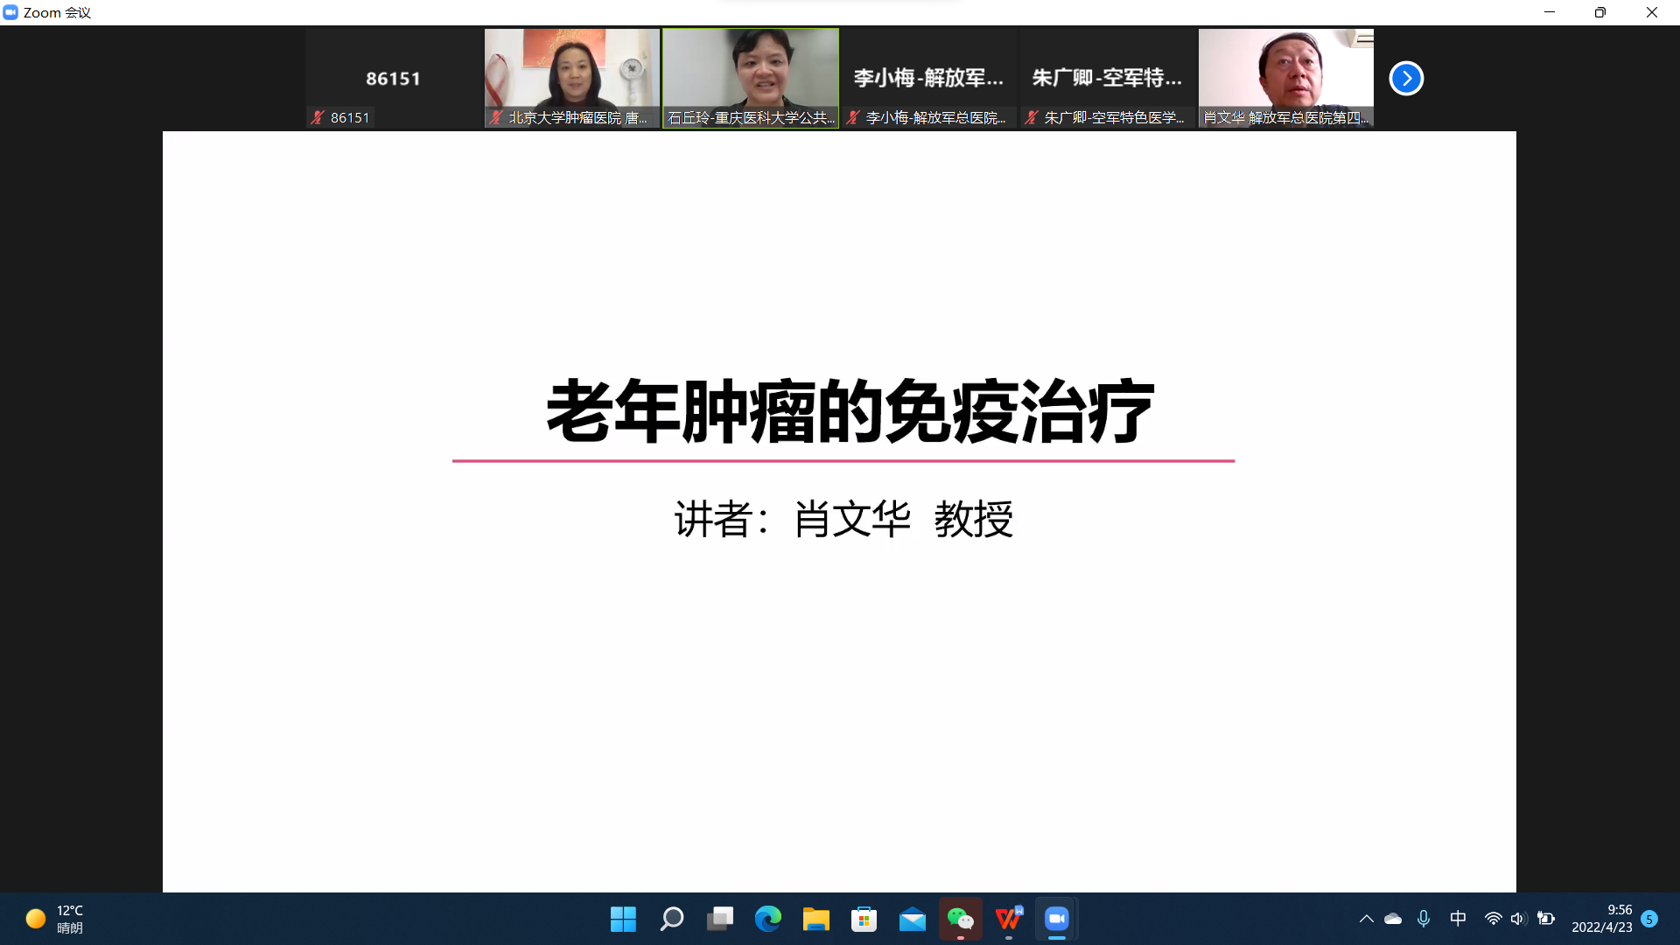The image size is (1680, 945).
Task: Click the microphone tray icon
Action: click(1424, 919)
